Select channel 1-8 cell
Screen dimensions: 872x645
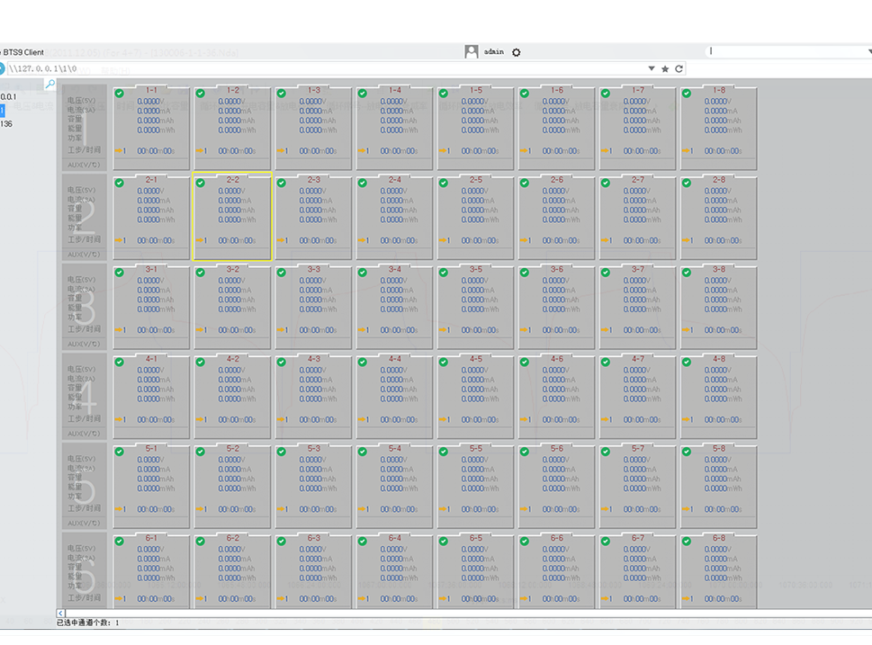[718, 127]
